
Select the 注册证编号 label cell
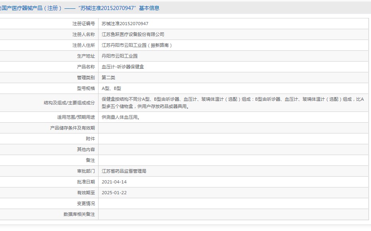pyautogui.click(x=83, y=24)
